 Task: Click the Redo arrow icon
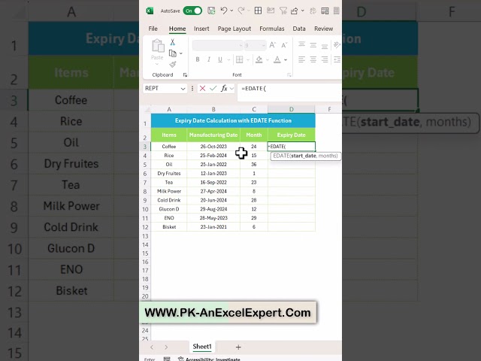[241, 11]
